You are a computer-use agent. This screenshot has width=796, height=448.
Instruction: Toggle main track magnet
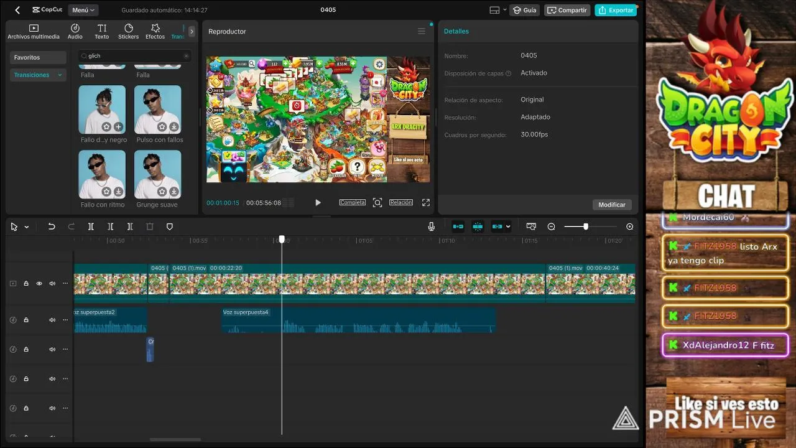[x=458, y=227]
